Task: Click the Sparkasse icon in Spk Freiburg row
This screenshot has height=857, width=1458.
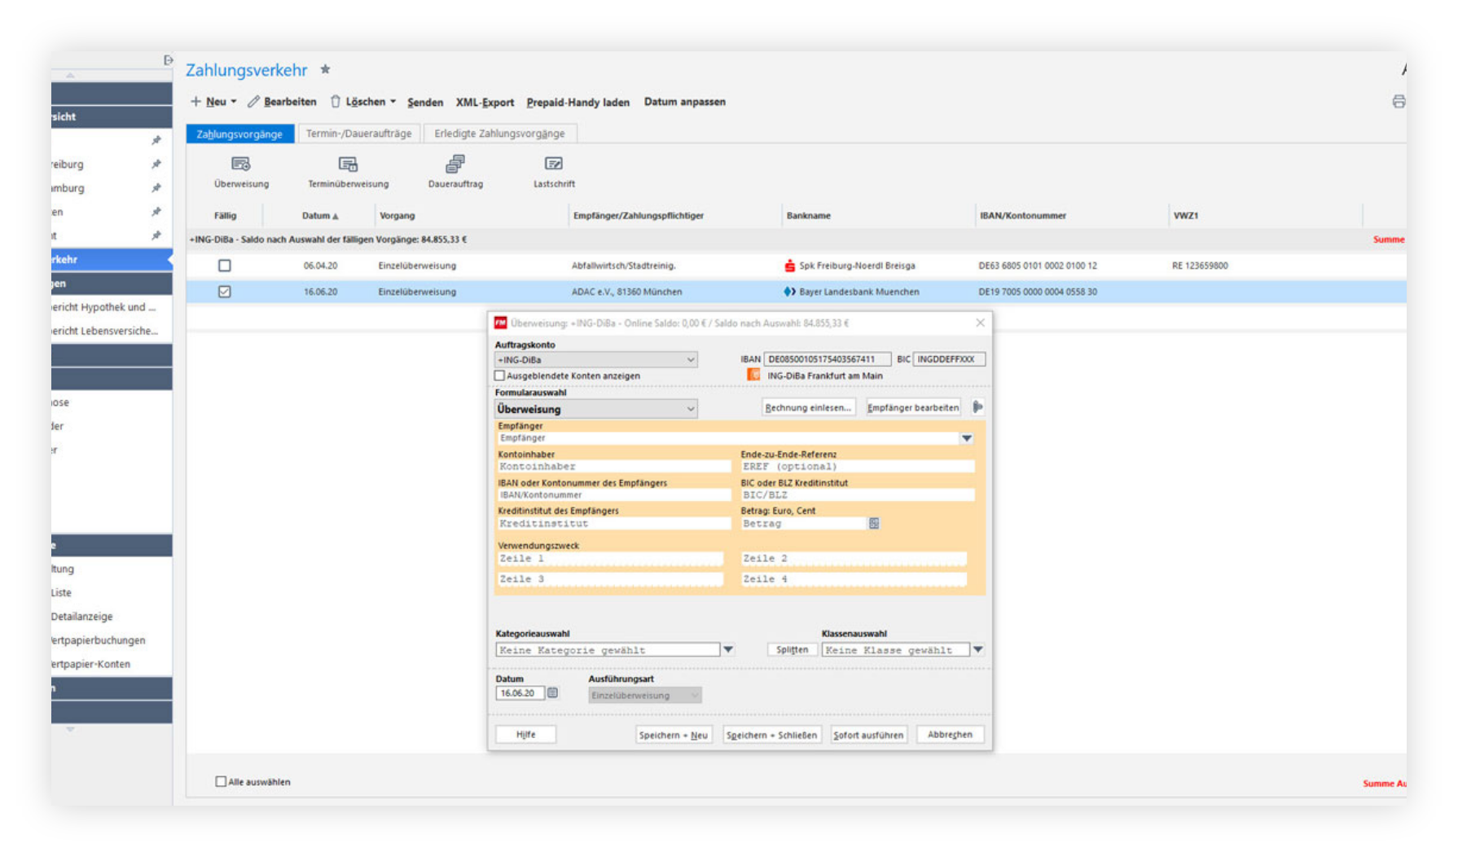Action: point(789,266)
